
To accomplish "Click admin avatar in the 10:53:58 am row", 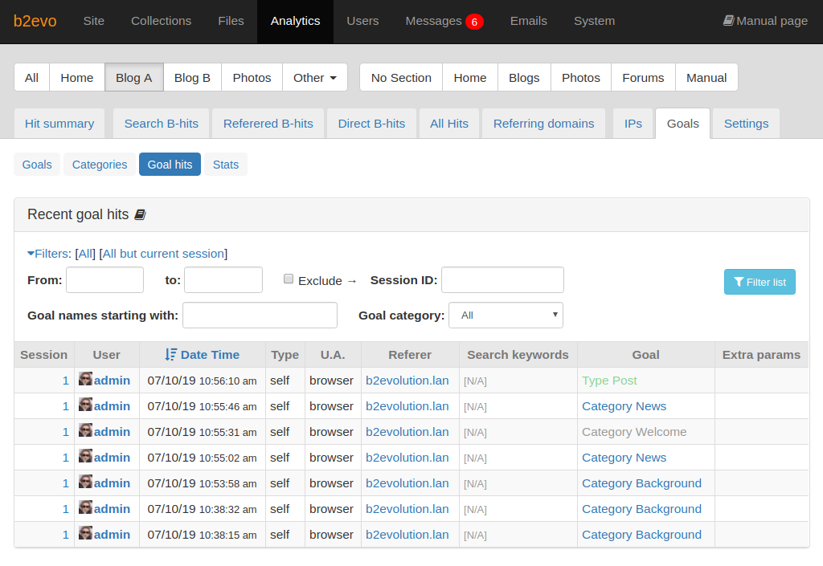I will [x=85, y=482].
